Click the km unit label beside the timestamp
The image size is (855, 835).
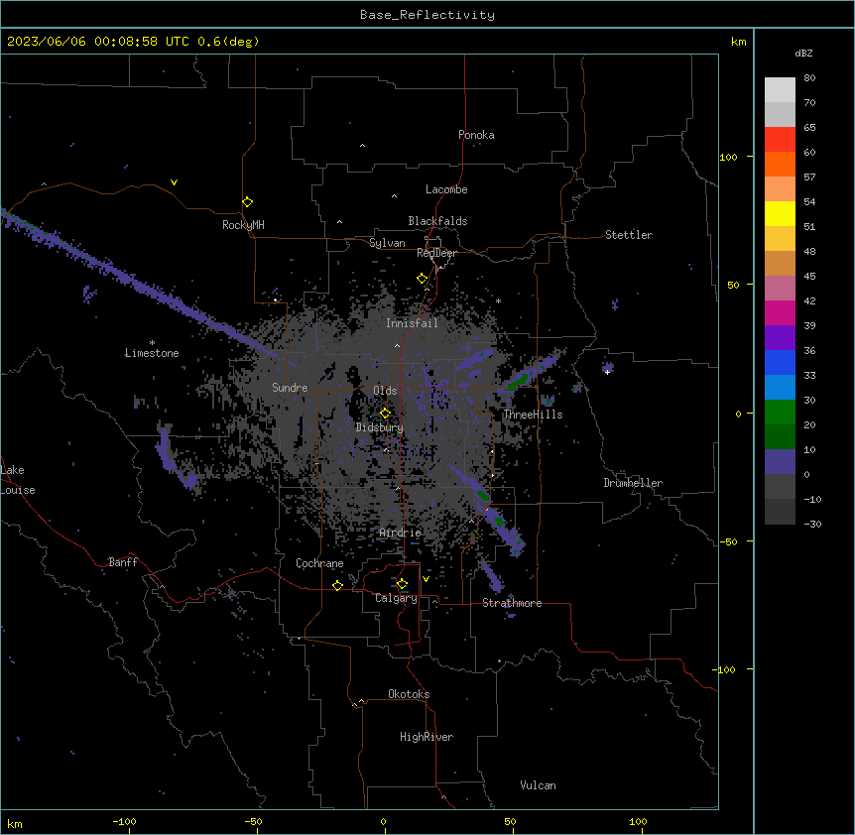pyautogui.click(x=739, y=42)
